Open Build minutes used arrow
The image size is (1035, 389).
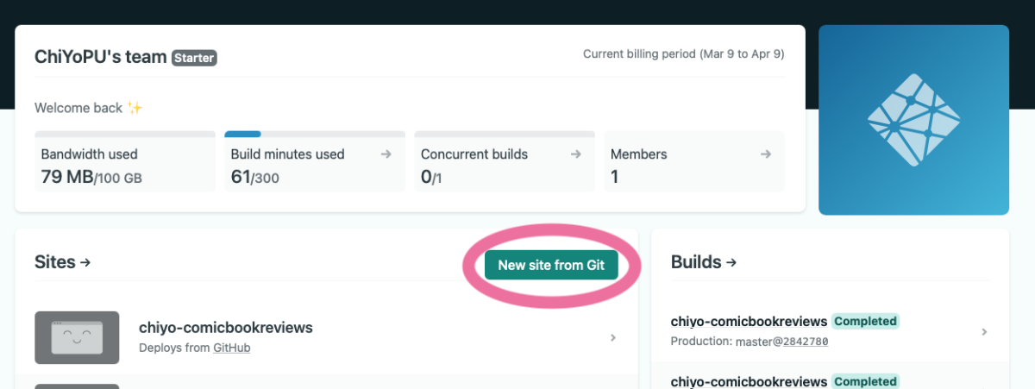tap(386, 154)
